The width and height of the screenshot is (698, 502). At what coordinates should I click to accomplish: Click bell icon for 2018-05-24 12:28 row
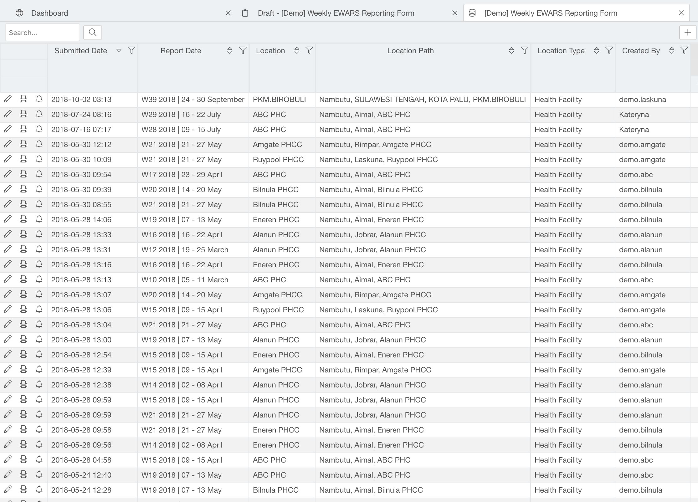click(x=39, y=490)
